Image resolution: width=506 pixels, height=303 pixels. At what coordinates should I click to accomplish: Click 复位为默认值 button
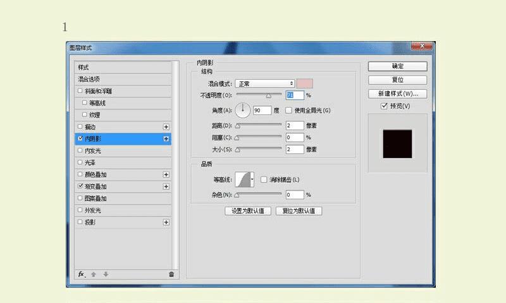pyautogui.click(x=299, y=211)
